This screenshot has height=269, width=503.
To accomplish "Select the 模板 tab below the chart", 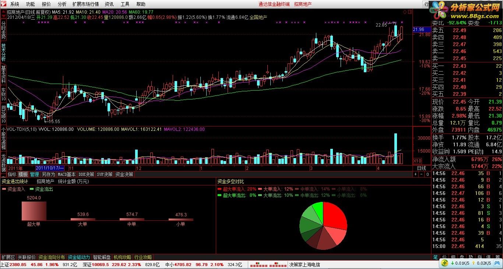I will pos(23,174).
